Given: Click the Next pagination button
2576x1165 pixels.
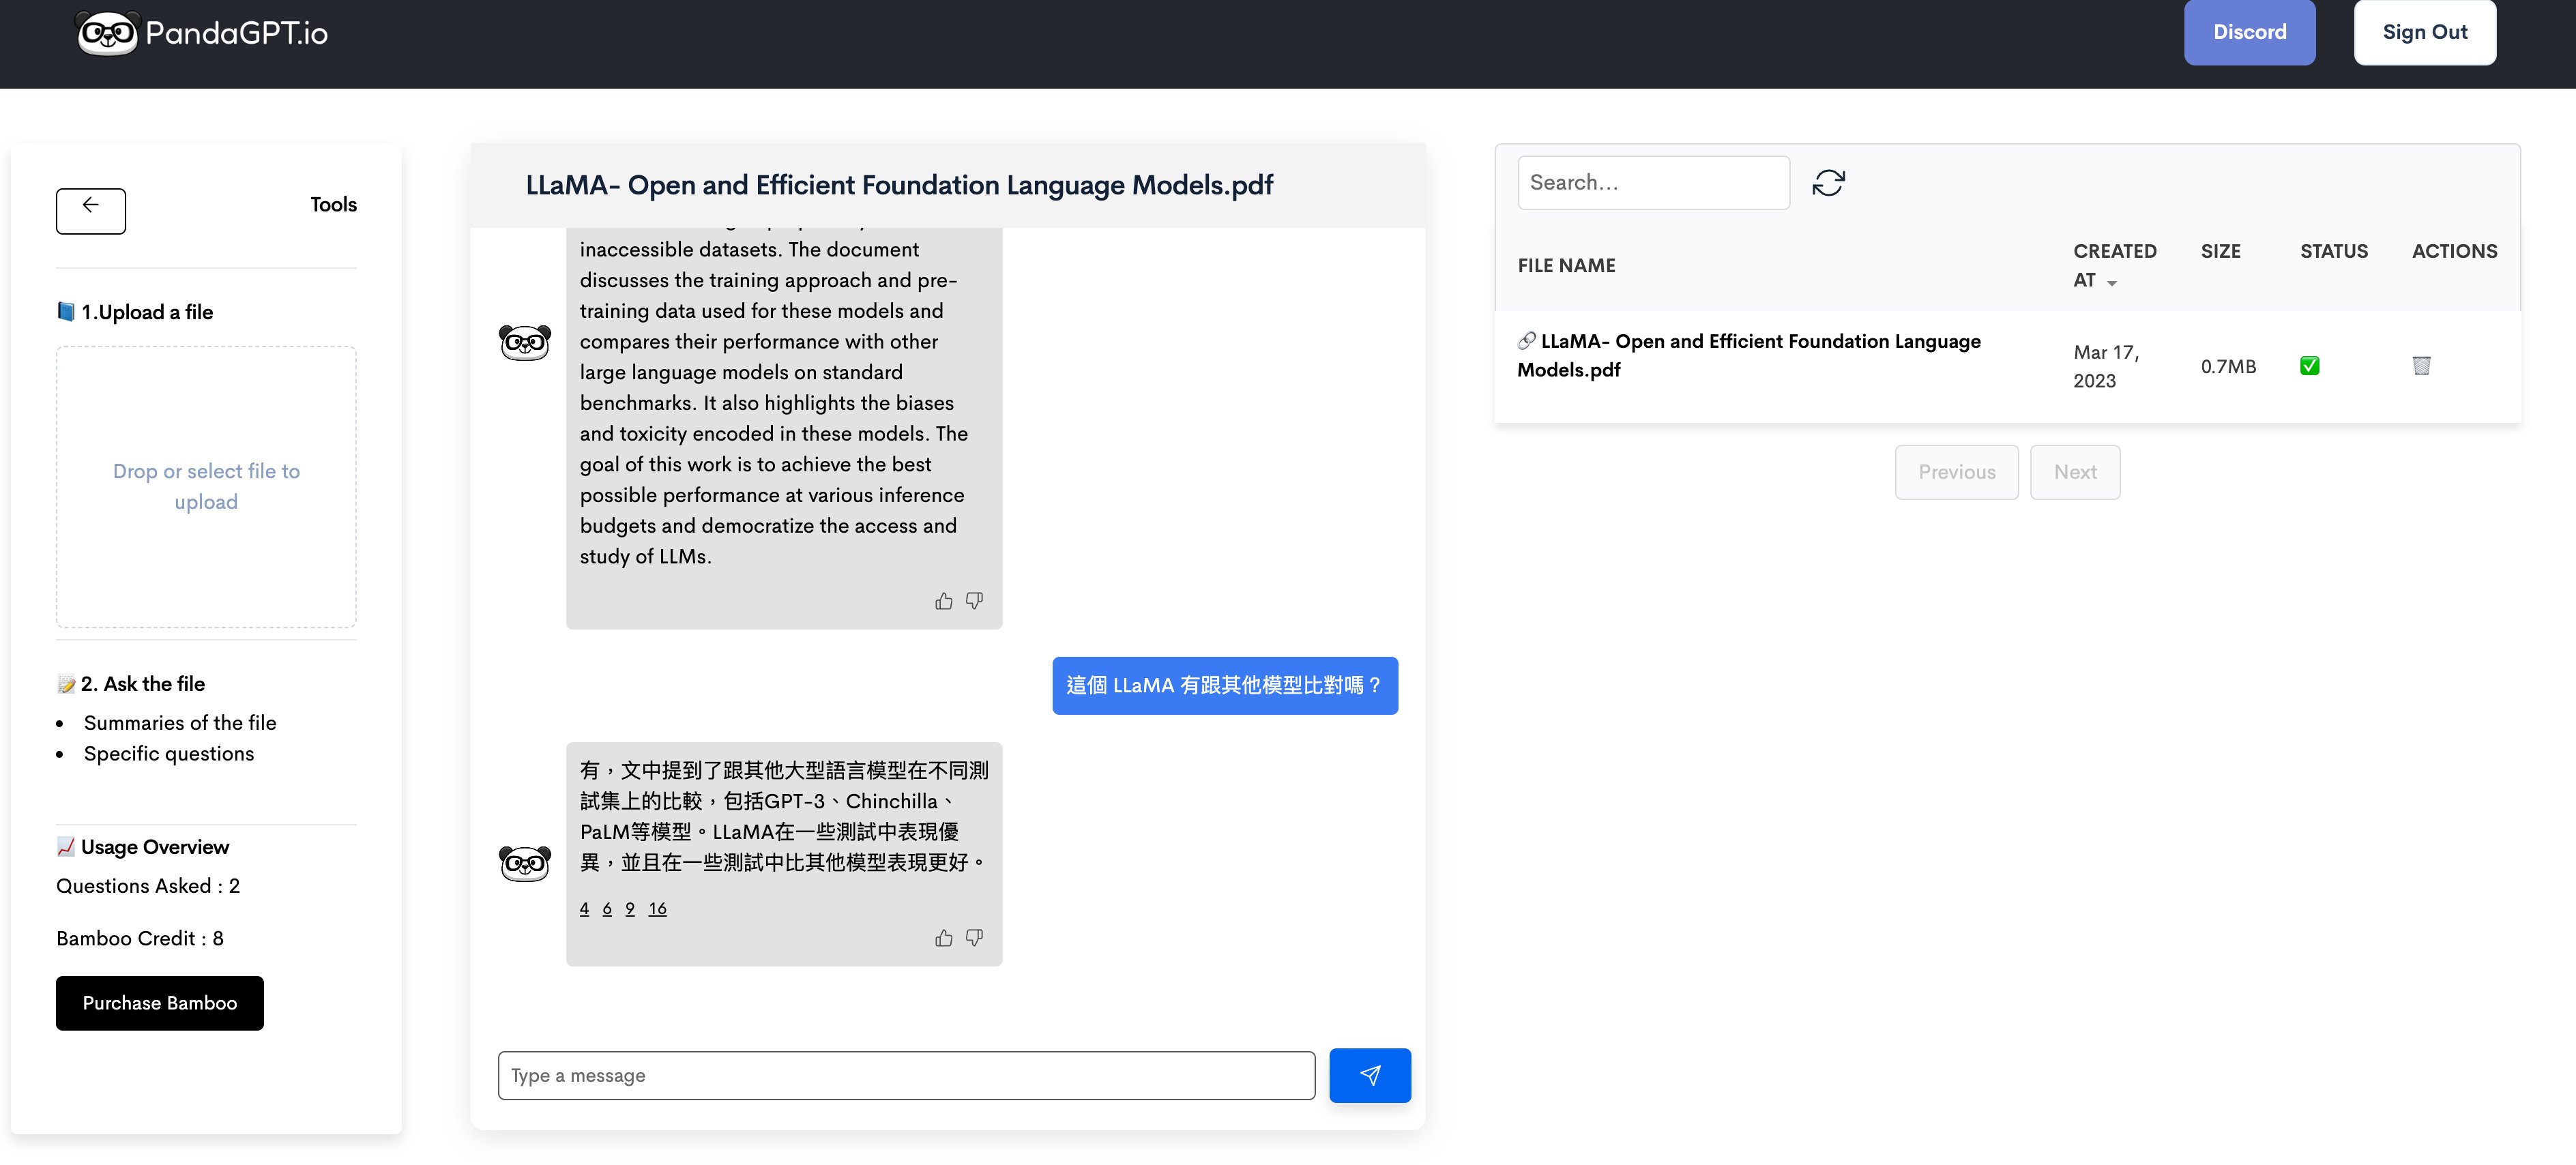Looking at the screenshot, I should (x=2074, y=471).
